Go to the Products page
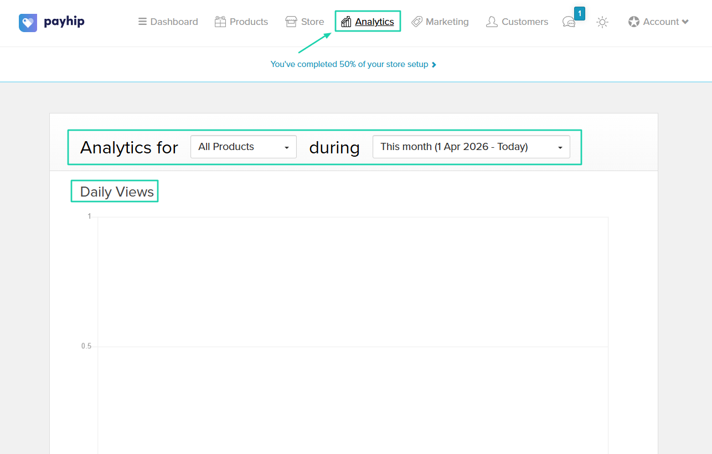The height and width of the screenshot is (454, 712). (x=241, y=22)
